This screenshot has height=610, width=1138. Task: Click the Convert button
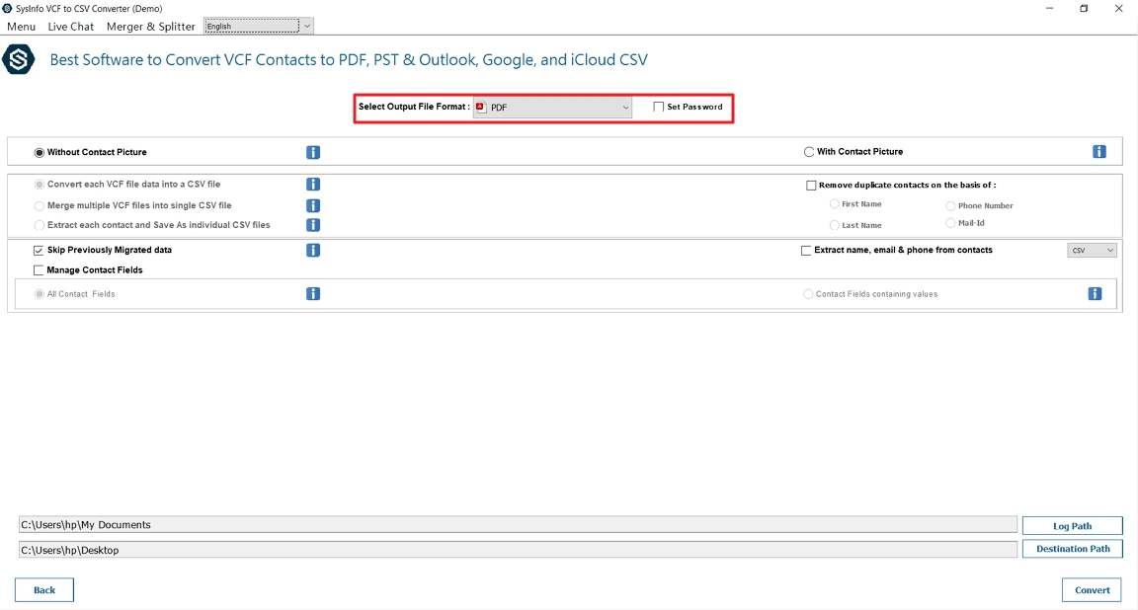coord(1092,589)
